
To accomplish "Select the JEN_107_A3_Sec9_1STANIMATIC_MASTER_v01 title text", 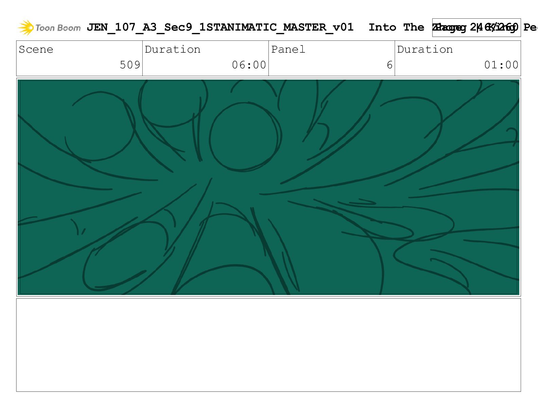I will pos(220,27).
